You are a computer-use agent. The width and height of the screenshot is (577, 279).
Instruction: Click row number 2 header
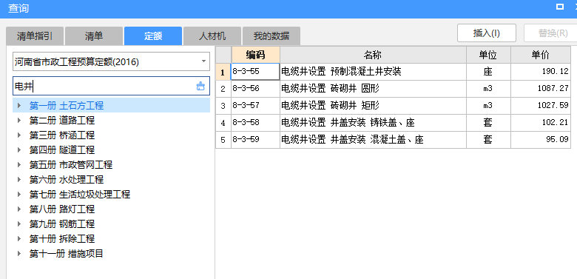[223, 89]
